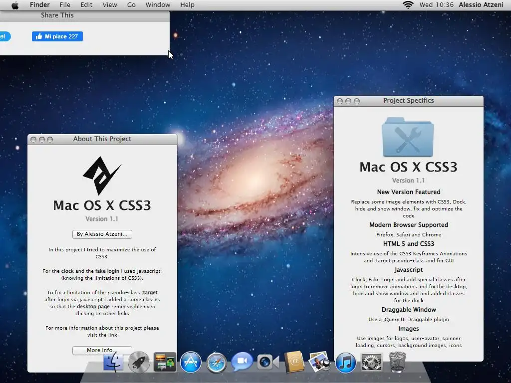This screenshot has height=383, width=511.
Task: Click the Facebook Mi piace 227 button
Action: click(57, 36)
